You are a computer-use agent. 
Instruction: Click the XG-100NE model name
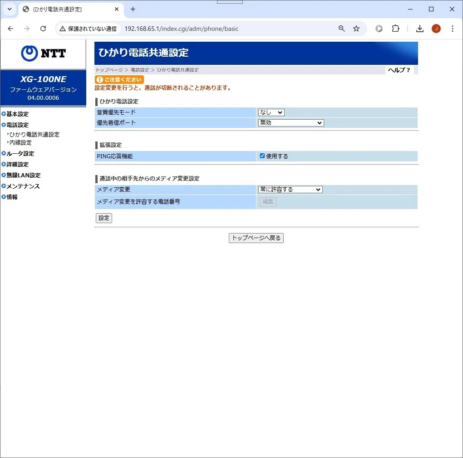[x=44, y=79]
